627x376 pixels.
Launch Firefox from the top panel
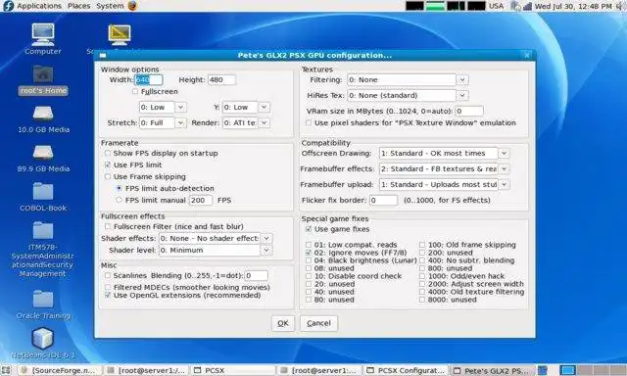tap(132, 6)
